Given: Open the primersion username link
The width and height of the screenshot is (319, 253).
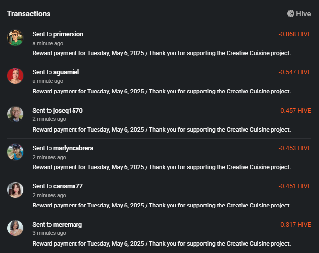Looking at the screenshot, I should 68,34.
